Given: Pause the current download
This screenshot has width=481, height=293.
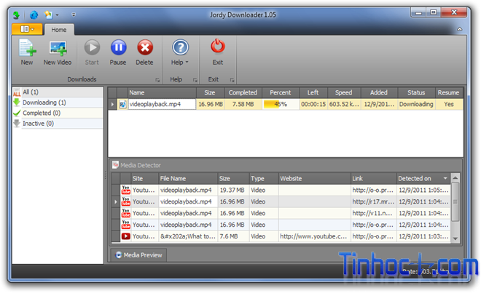Looking at the screenshot, I should (118, 48).
